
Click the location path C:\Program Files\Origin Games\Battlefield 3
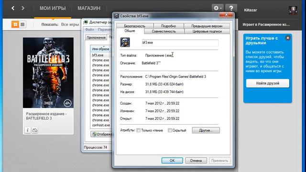(x=175, y=76)
